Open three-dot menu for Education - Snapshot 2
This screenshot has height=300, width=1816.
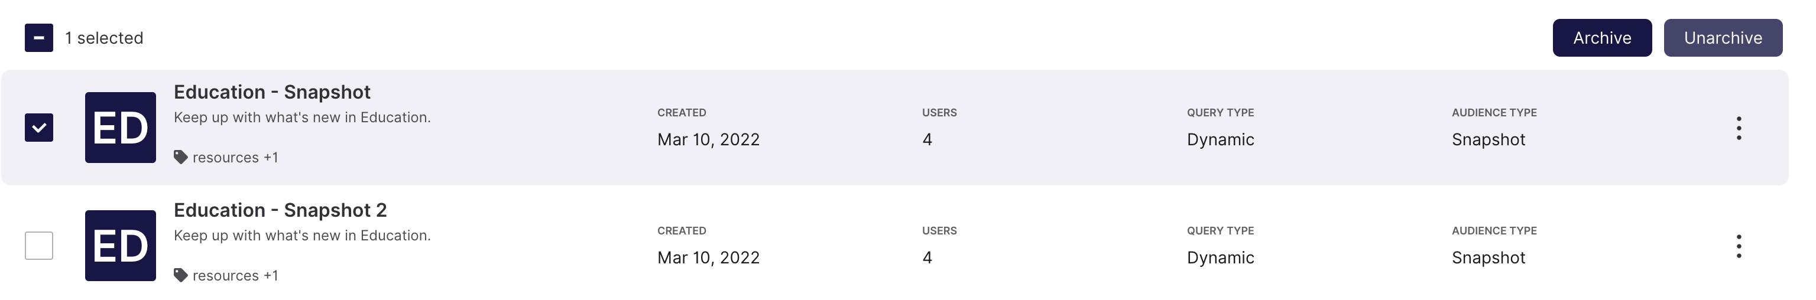pos(1739,246)
